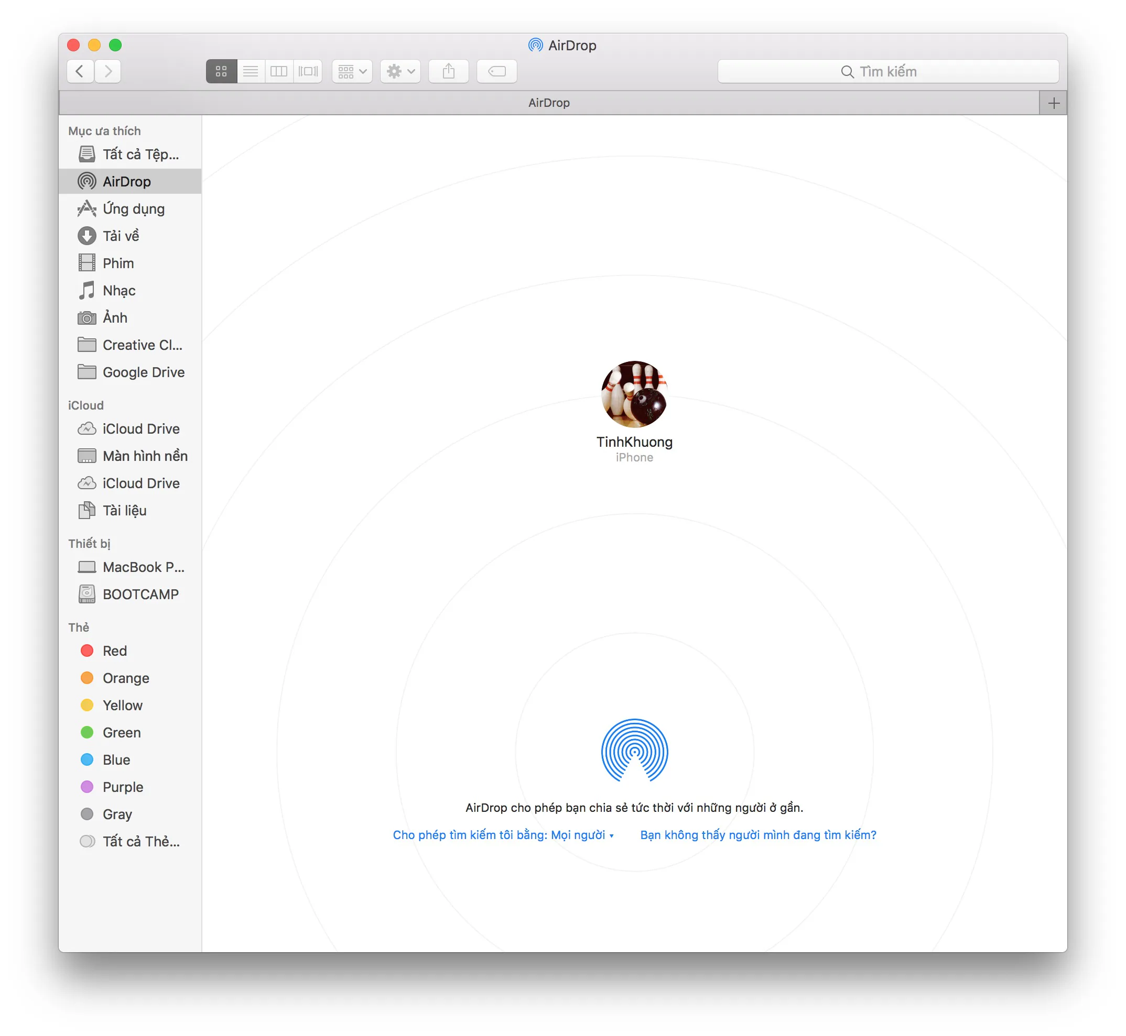The width and height of the screenshot is (1126, 1036).
Task: Click the edit tags toolbar button
Action: pyautogui.click(x=496, y=71)
